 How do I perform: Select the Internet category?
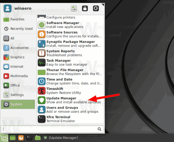18,67
